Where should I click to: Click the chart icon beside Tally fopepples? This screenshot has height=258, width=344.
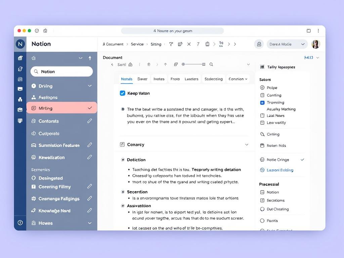[x=262, y=67]
